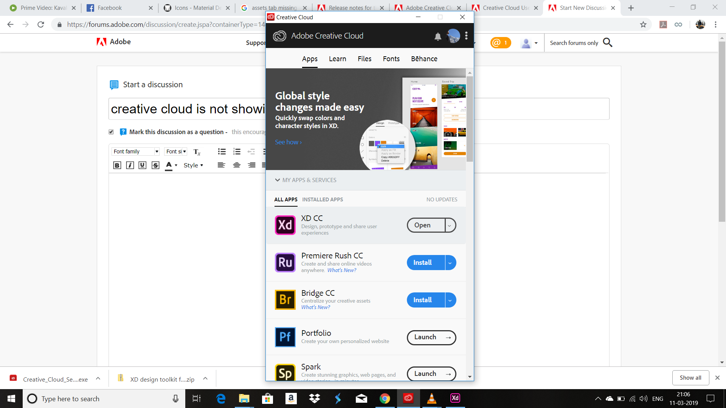Switch to the Files tab

coord(364,59)
